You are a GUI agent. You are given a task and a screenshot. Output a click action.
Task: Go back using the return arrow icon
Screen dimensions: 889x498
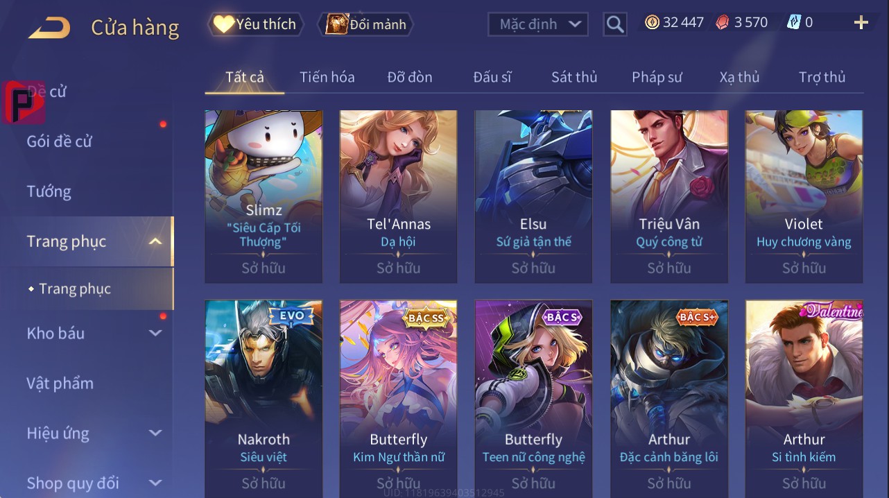49,28
